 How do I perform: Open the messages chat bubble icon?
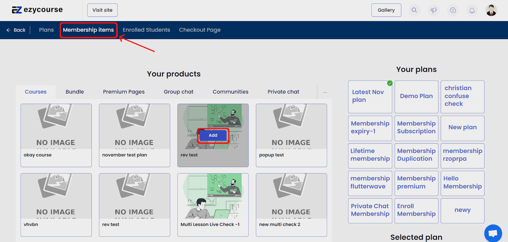click(x=453, y=10)
